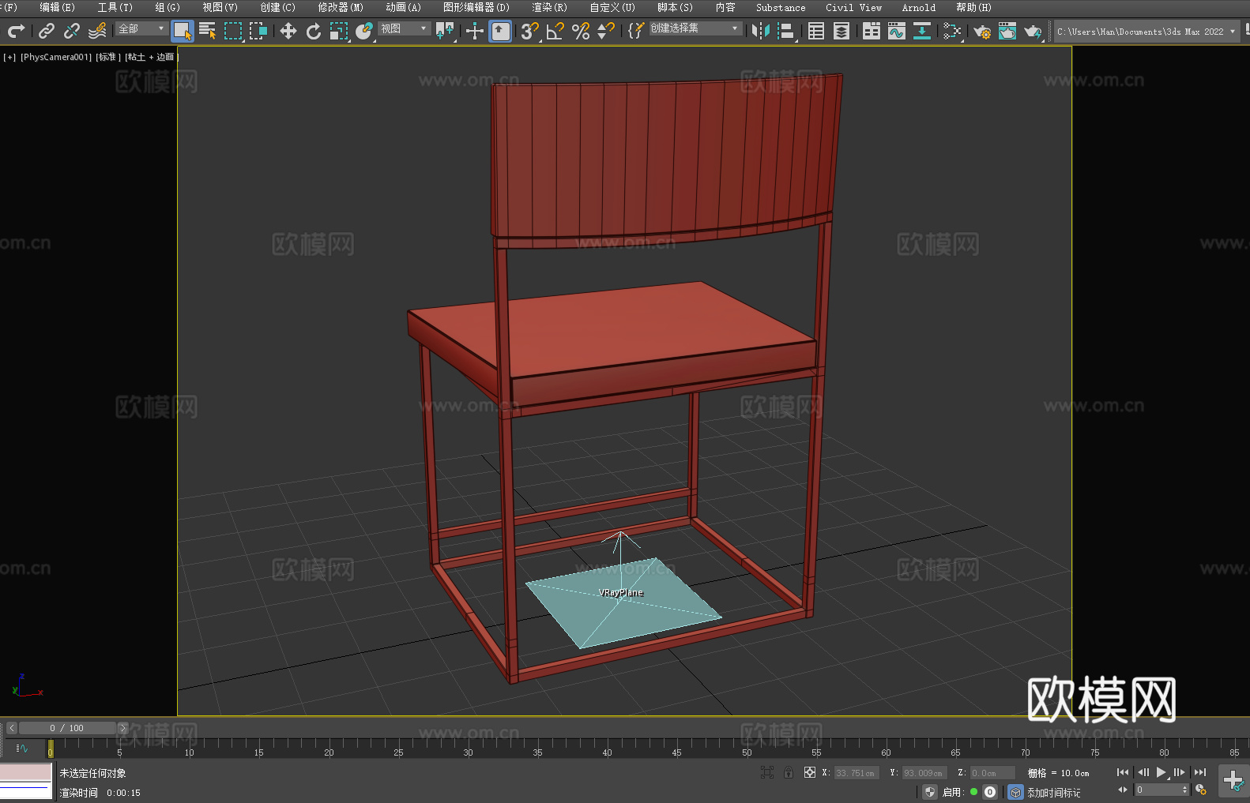
Task: Click 添加时间标记 label
Action: pos(1054,793)
